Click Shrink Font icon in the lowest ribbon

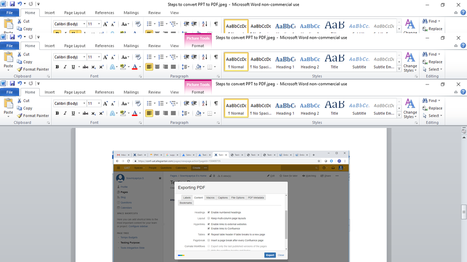tap(113, 103)
